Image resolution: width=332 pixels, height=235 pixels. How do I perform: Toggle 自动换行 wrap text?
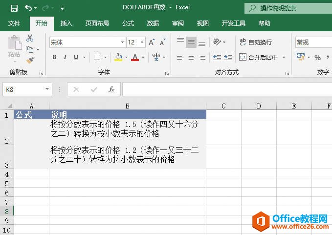tap(256, 42)
